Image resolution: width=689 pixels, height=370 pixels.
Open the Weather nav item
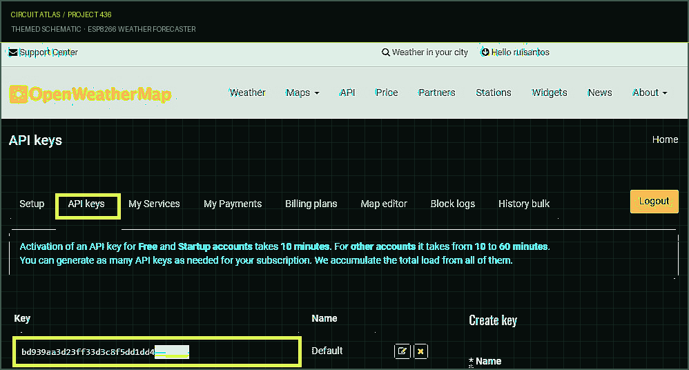click(247, 92)
